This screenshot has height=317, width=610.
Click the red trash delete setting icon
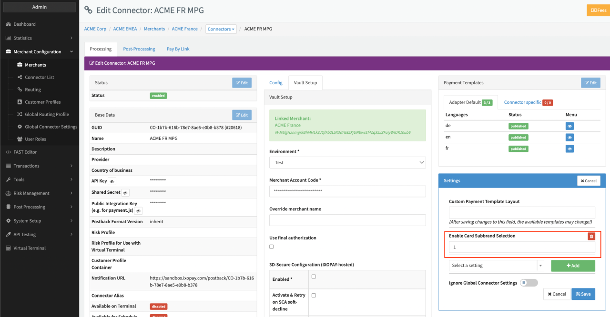[x=591, y=237]
